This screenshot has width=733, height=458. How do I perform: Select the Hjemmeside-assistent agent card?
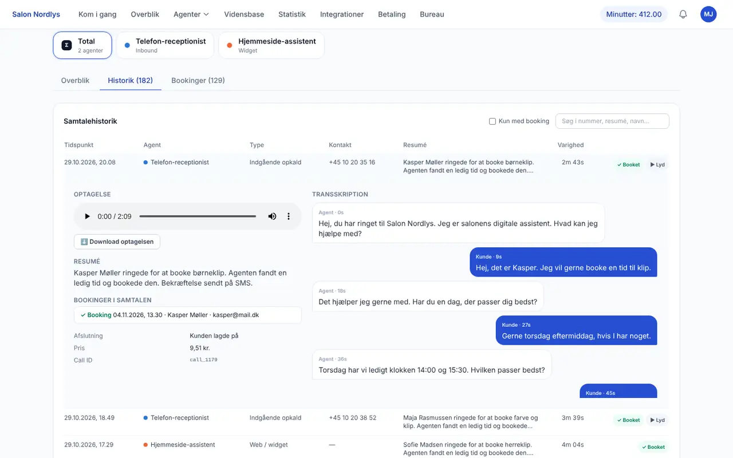(x=271, y=45)
